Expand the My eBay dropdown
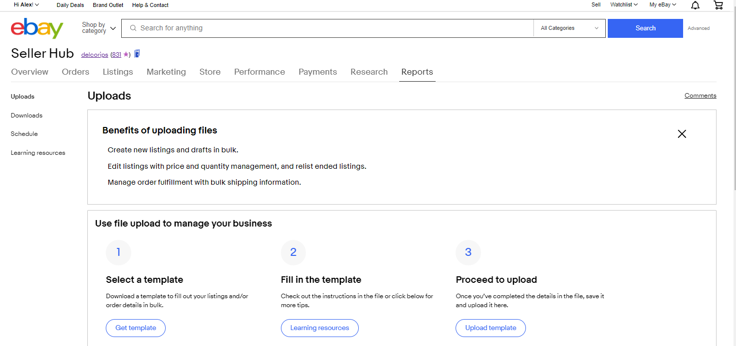The image size is (736, 346). (663, 5)
